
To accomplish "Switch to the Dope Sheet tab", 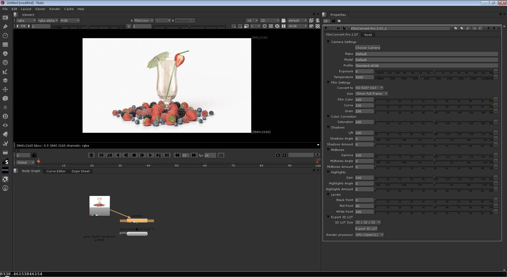I will 81,171.
